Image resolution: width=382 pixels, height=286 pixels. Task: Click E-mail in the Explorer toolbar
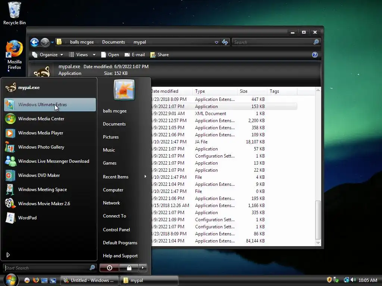pos(135,55)
